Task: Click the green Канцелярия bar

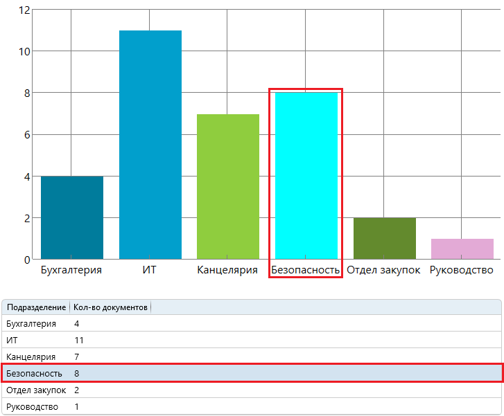Action: click(x=228, y=186)
